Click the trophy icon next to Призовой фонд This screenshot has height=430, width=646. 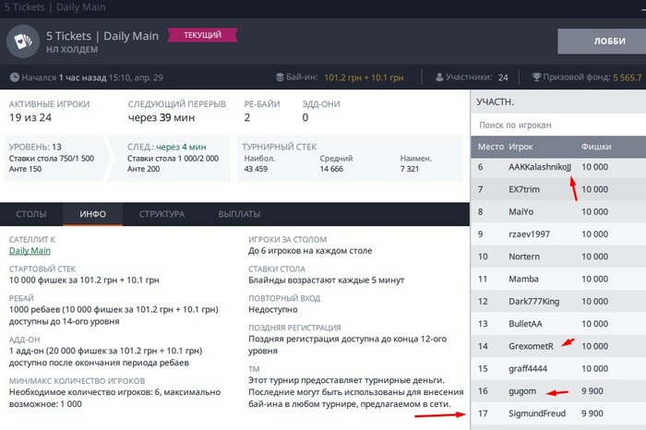pos(536,77)
